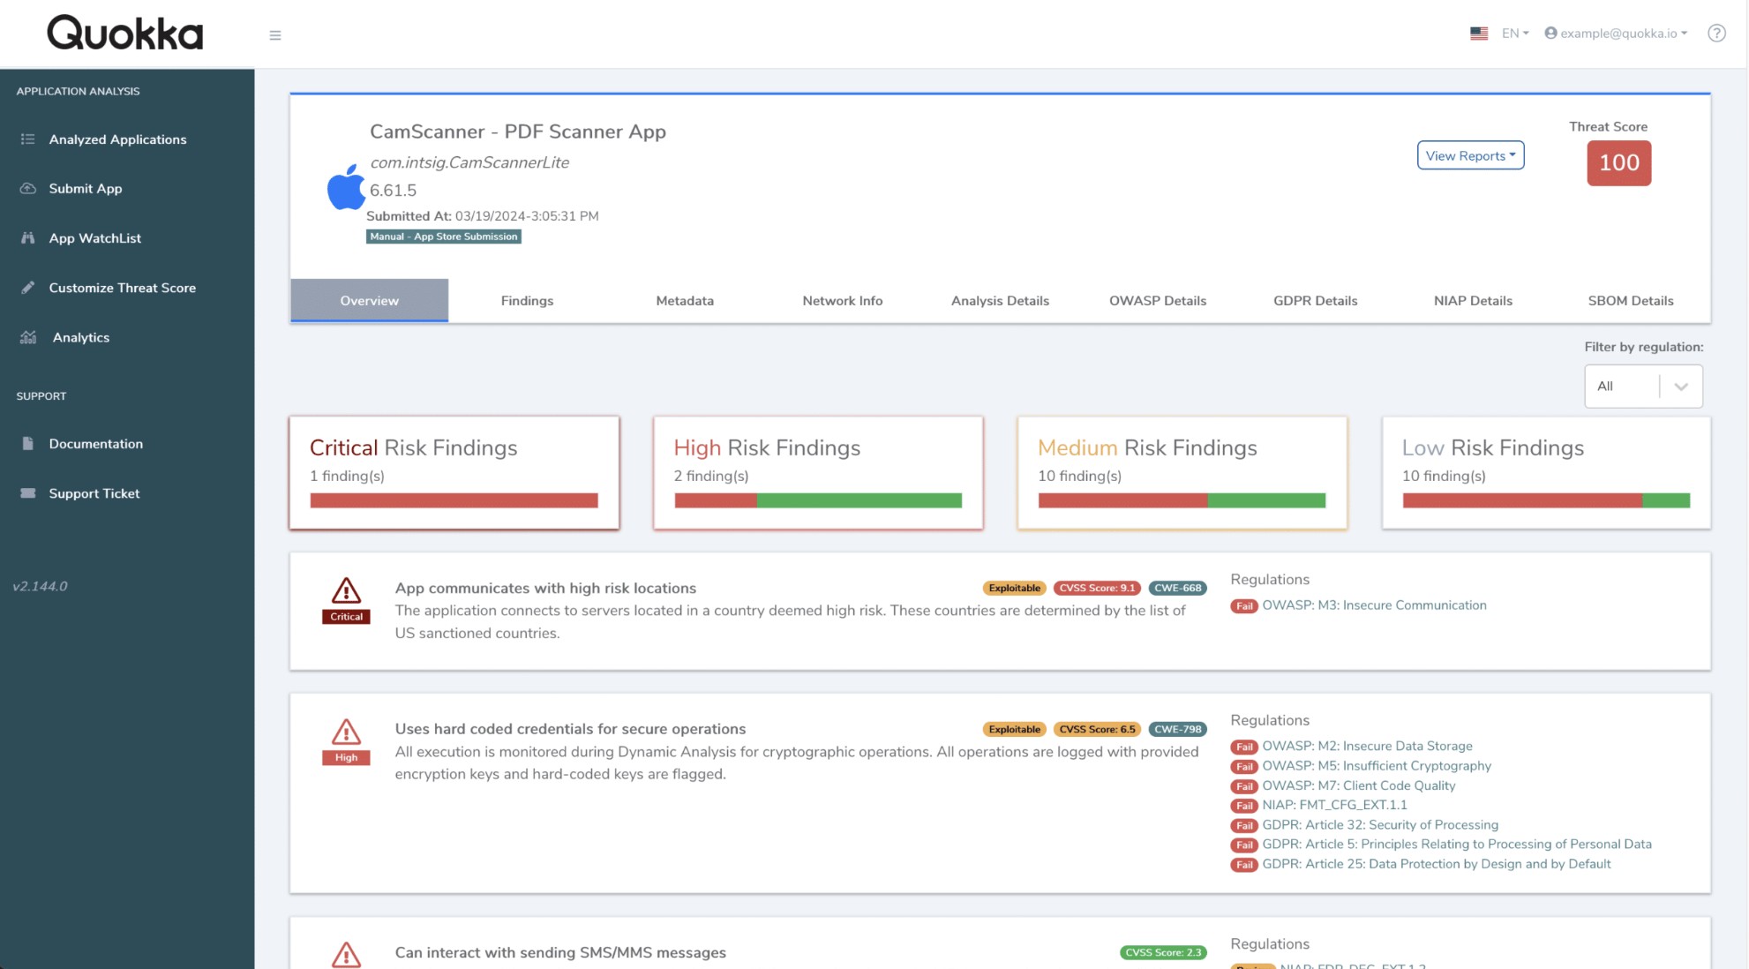Viewport: 1749px width, 969px height.
Task: Click the App WatchList binoculars icon
Action: [x=28, y=238]
